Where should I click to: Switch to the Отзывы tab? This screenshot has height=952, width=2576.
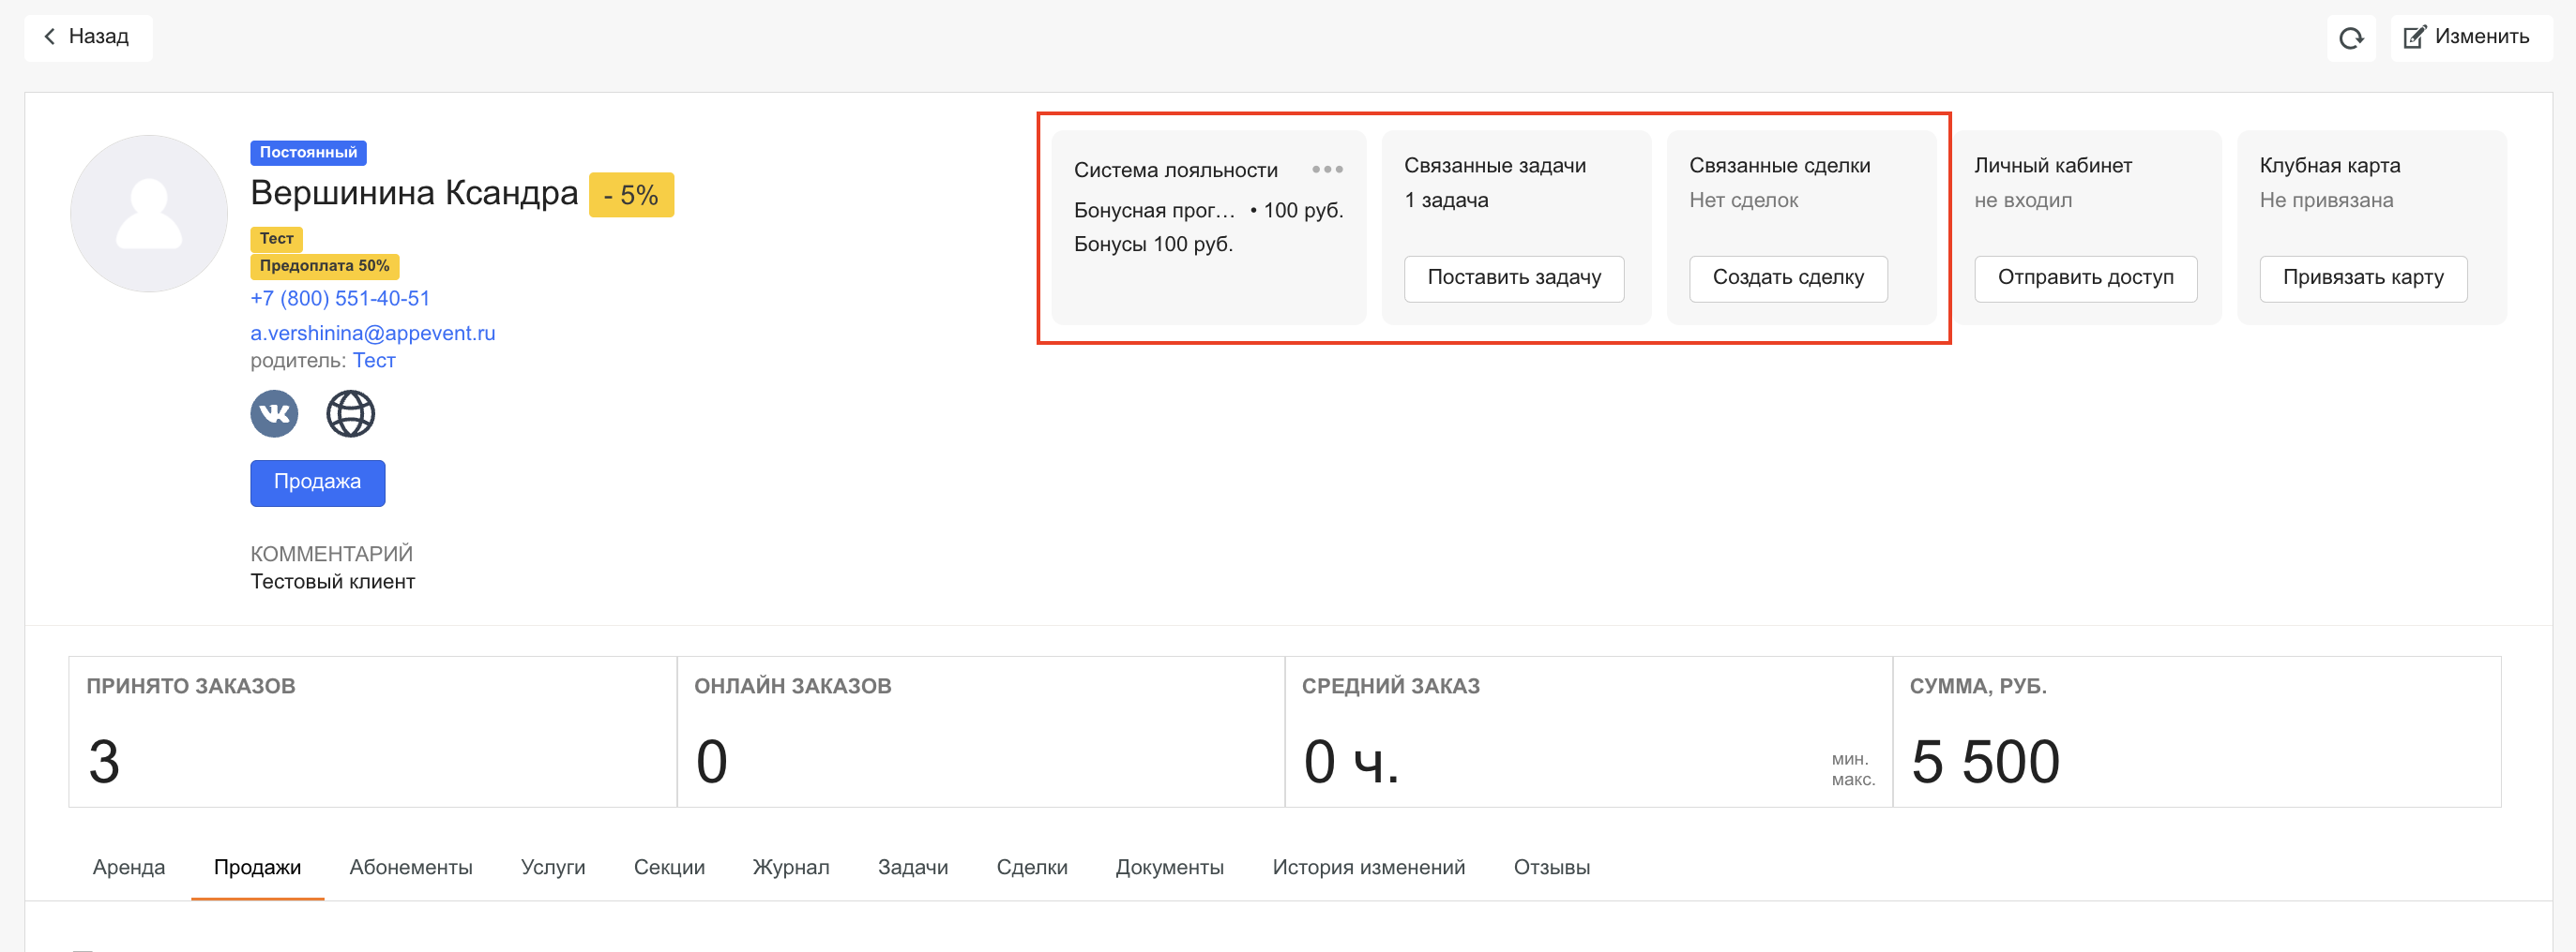click(x=1551, y=867)
